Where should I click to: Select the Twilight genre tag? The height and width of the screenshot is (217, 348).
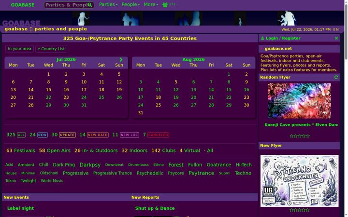click(29, 181)
